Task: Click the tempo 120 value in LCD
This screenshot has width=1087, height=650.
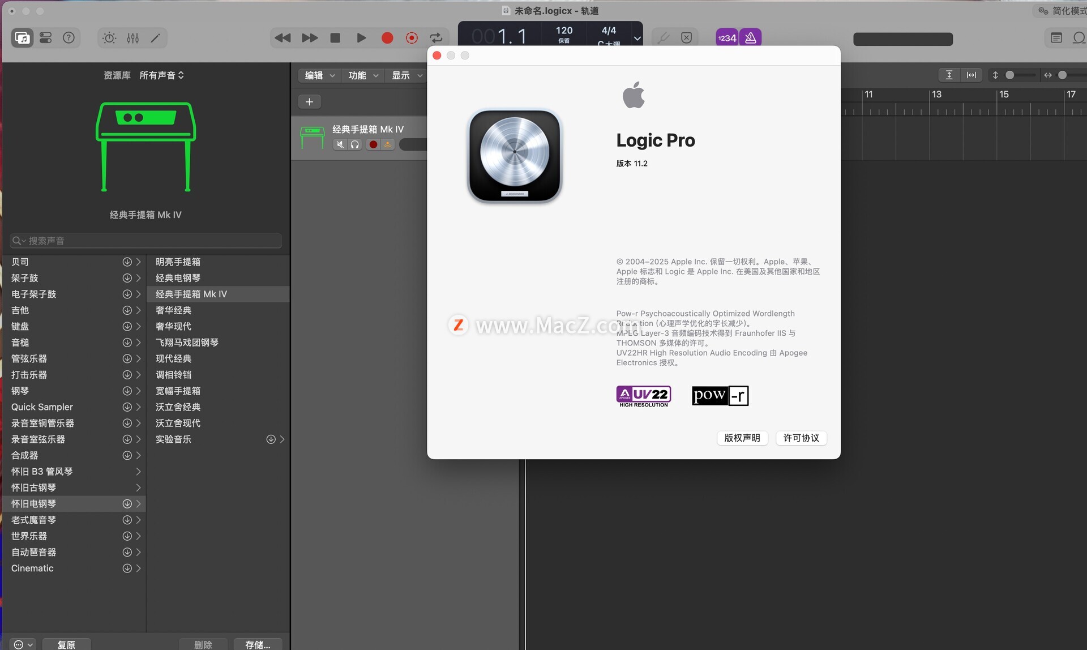Action: point(564,31)
